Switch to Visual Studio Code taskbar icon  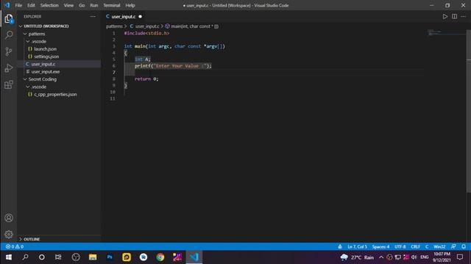pyautogui.click(x=194, y=257)
